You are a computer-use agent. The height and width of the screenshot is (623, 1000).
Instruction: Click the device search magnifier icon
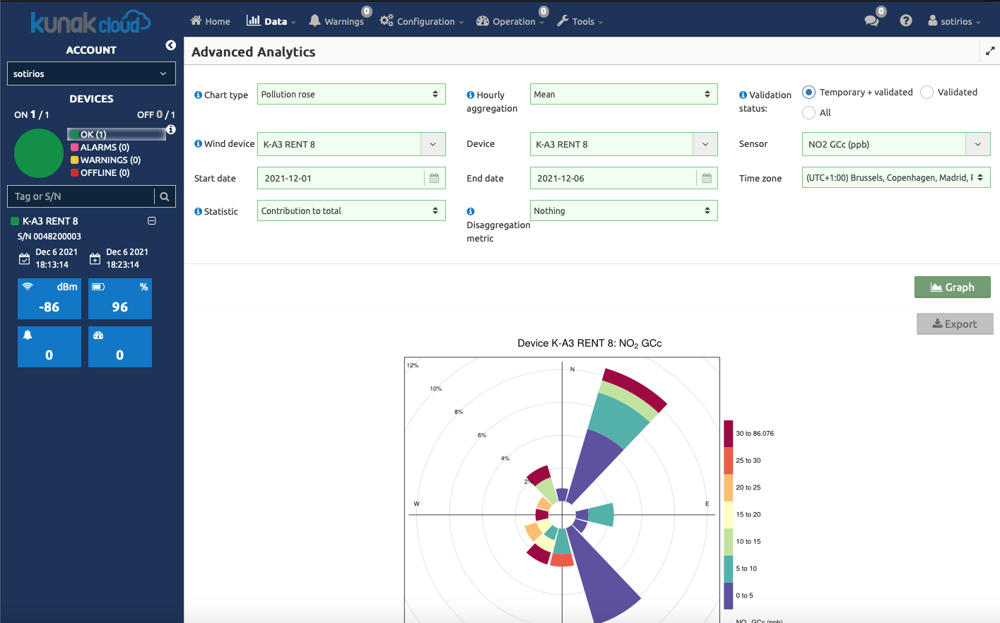click(165, 196)
